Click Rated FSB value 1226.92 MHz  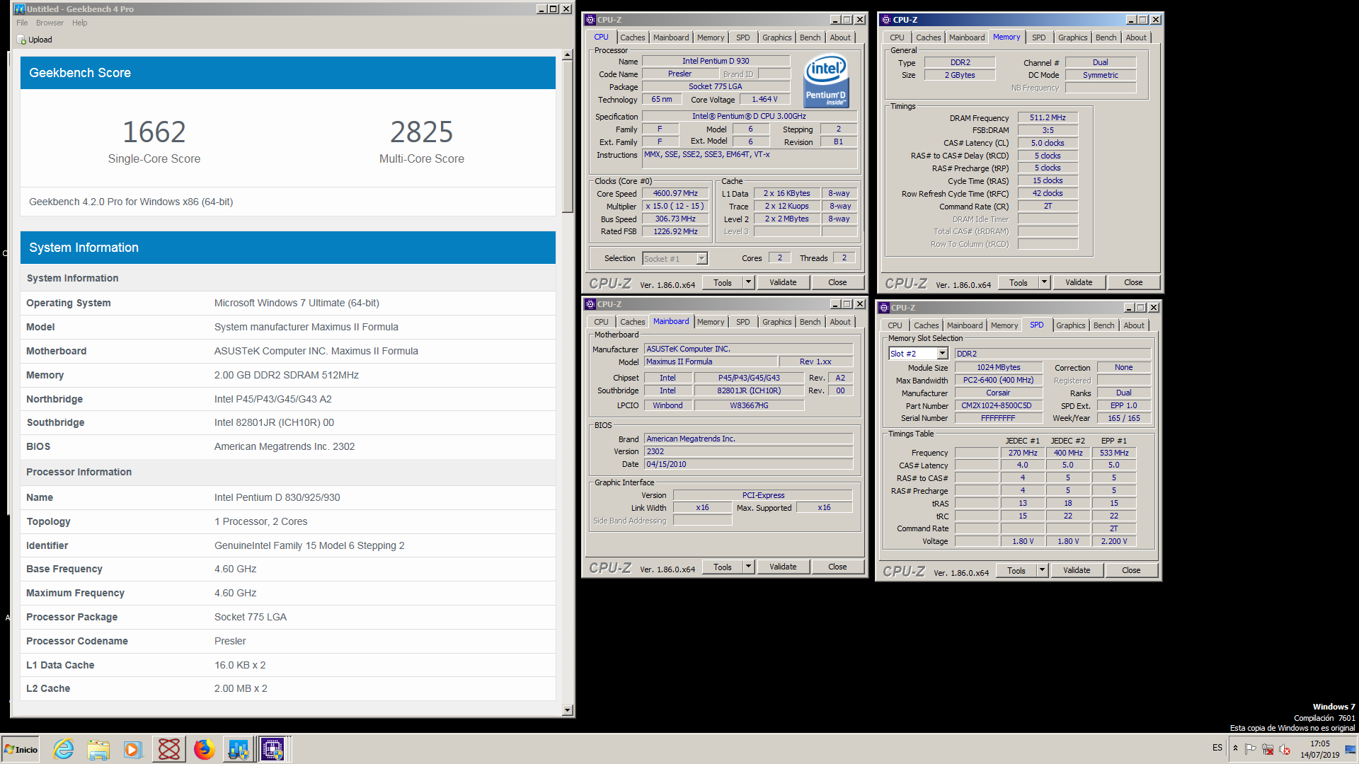tap(675, 231)
